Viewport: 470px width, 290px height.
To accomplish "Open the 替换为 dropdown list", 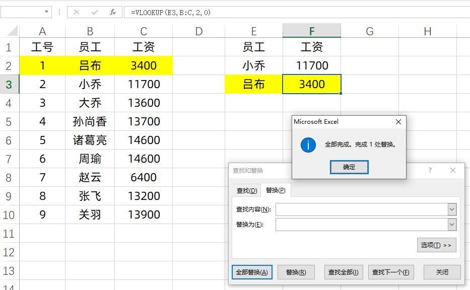I will [x=452, y=224].
